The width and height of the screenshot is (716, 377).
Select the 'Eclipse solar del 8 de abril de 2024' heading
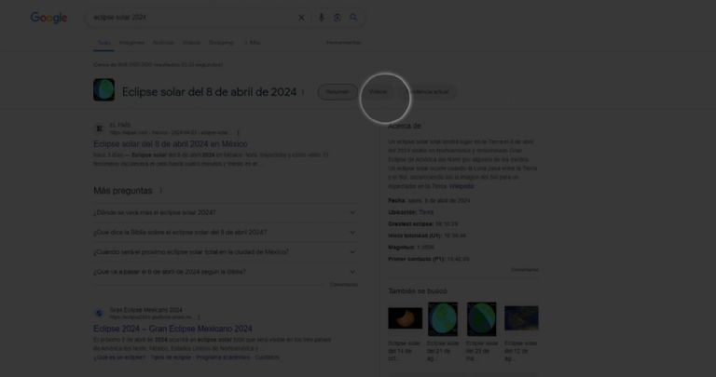(209, 92)
